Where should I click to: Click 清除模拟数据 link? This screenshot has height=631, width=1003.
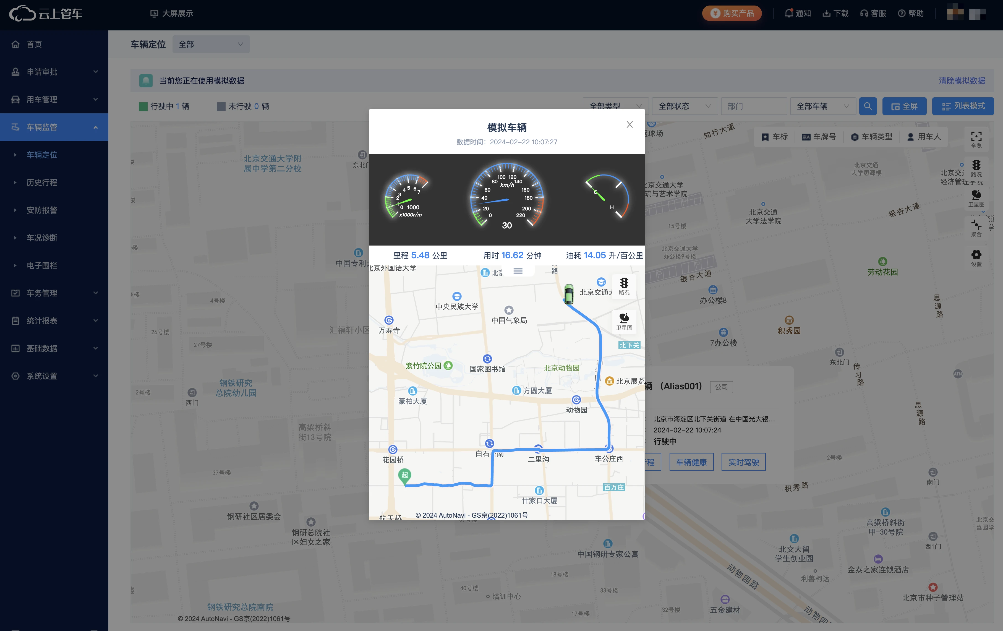[962, 81]
